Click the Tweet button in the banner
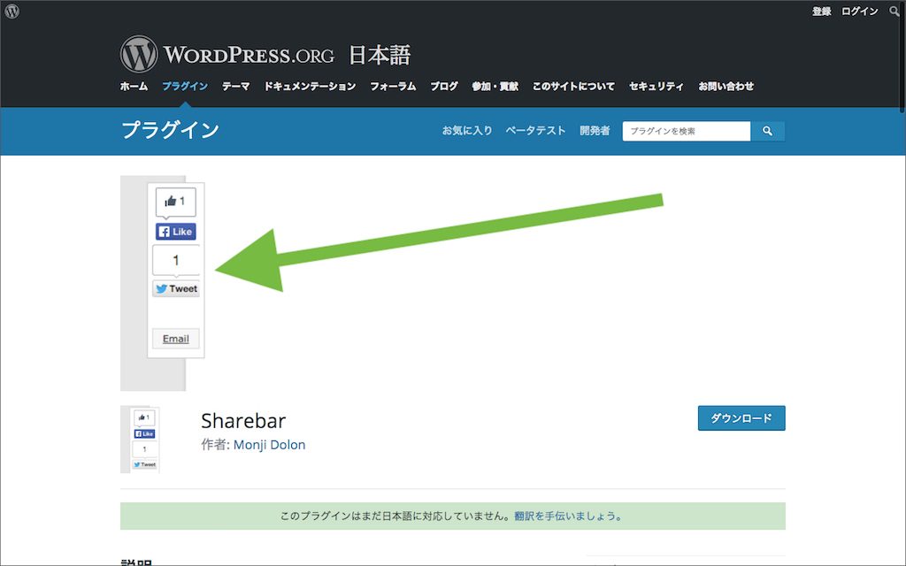Viewport: 906px width, 566px height. [176, 289]
